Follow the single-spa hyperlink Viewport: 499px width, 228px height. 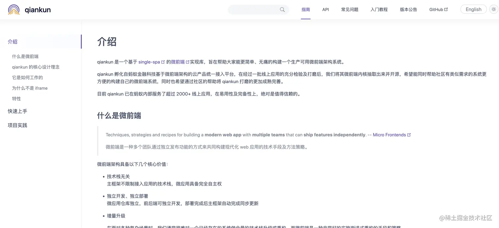149,62
